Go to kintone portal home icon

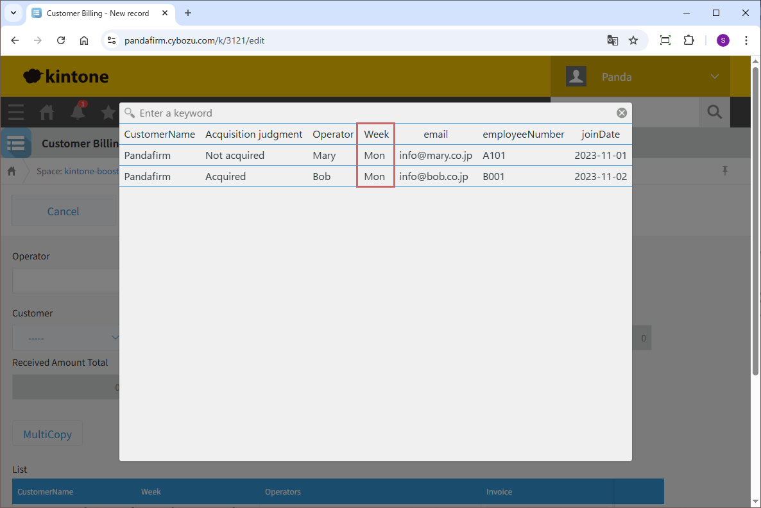[x=47, y=112]
